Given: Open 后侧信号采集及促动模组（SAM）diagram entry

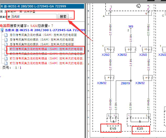Looking at the screenshot, I should point(43,35).
